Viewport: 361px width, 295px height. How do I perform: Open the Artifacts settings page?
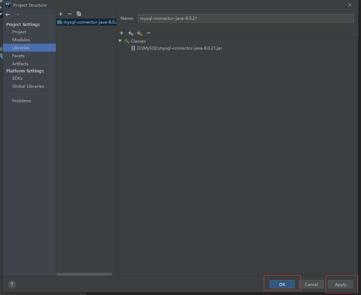(20, 64)
